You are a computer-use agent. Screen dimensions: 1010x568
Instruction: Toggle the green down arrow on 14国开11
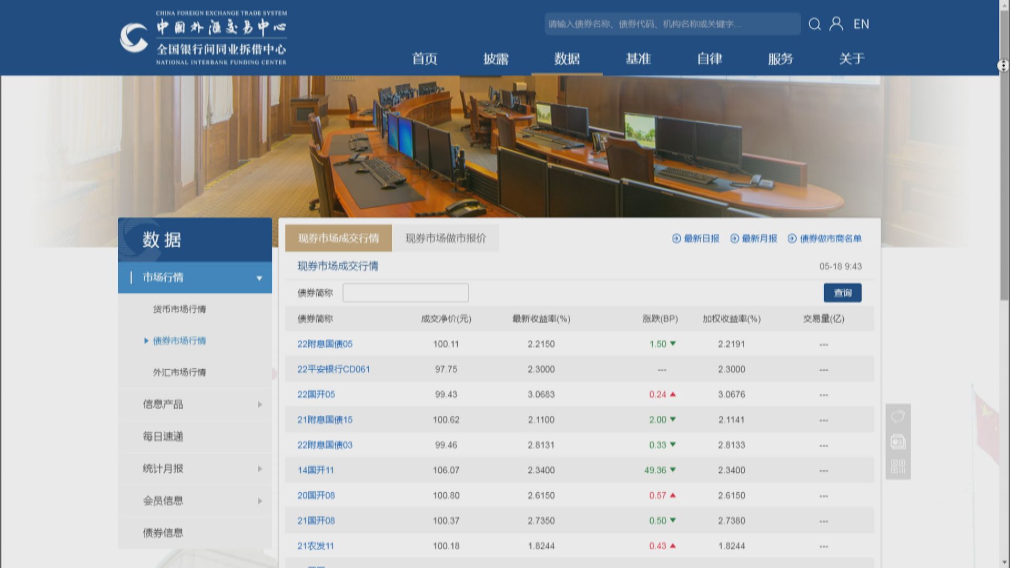coord(674,470)
